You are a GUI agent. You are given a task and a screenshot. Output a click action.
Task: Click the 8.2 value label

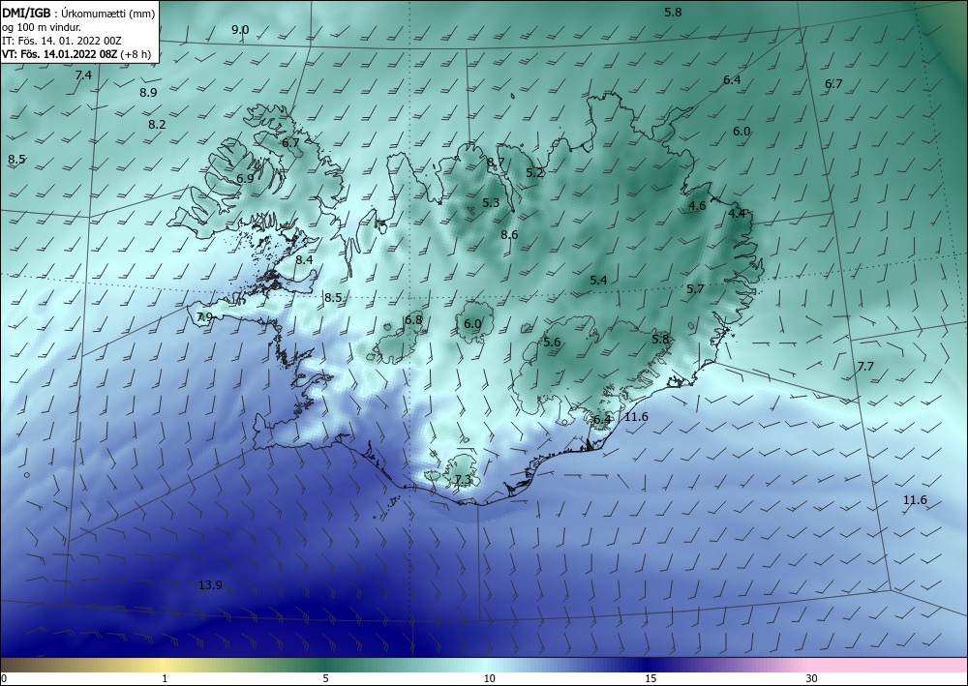[x=157, y=125]
